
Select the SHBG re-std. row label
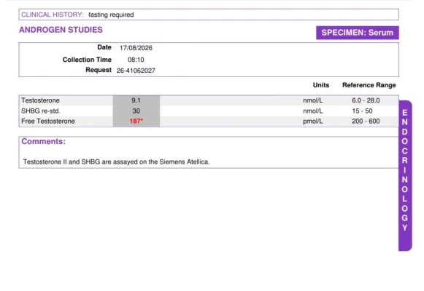click(41, 111)
